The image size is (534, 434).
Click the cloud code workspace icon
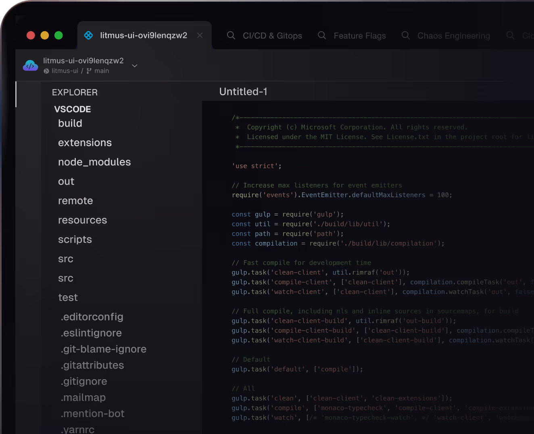30,65
